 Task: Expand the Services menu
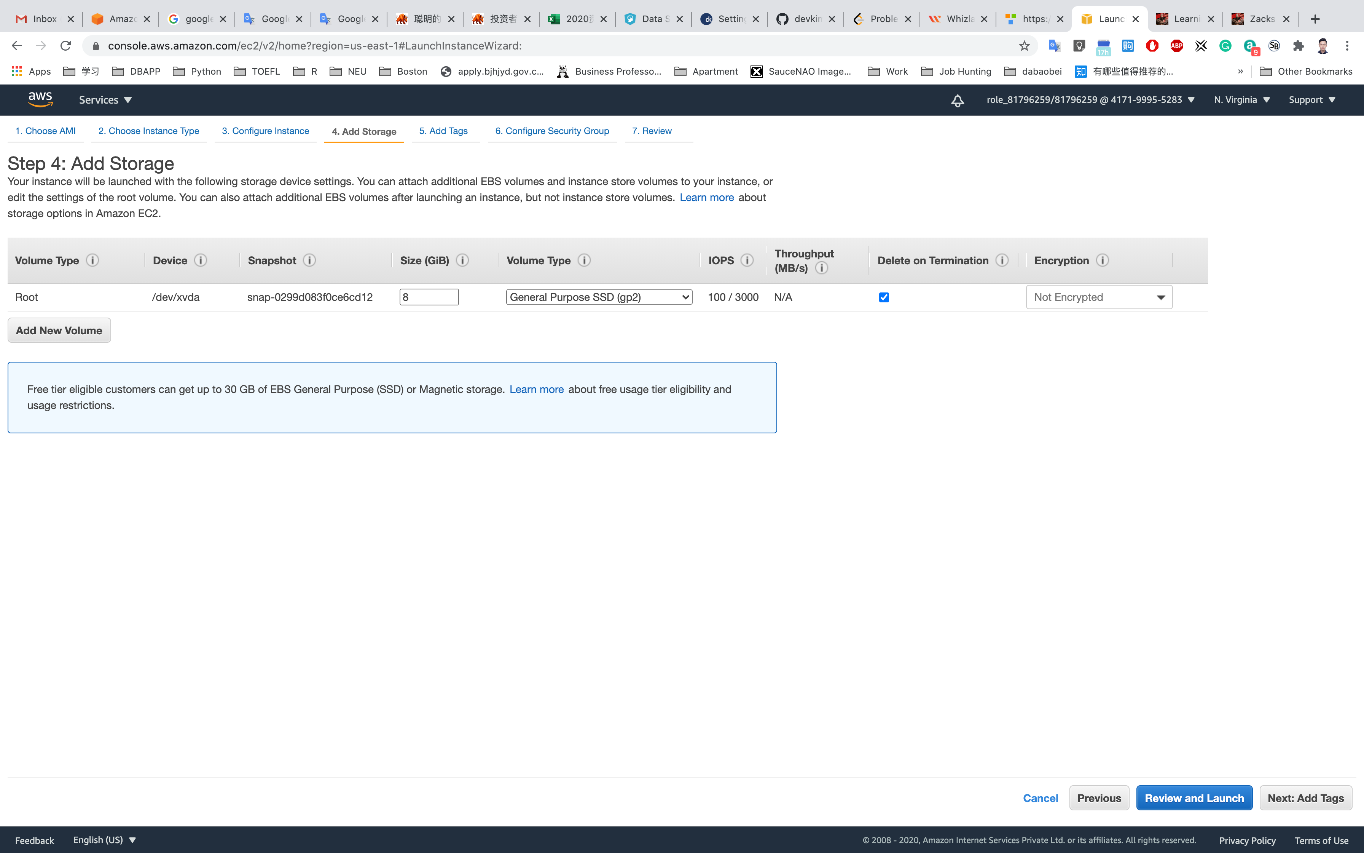click(x=105, y=100)
